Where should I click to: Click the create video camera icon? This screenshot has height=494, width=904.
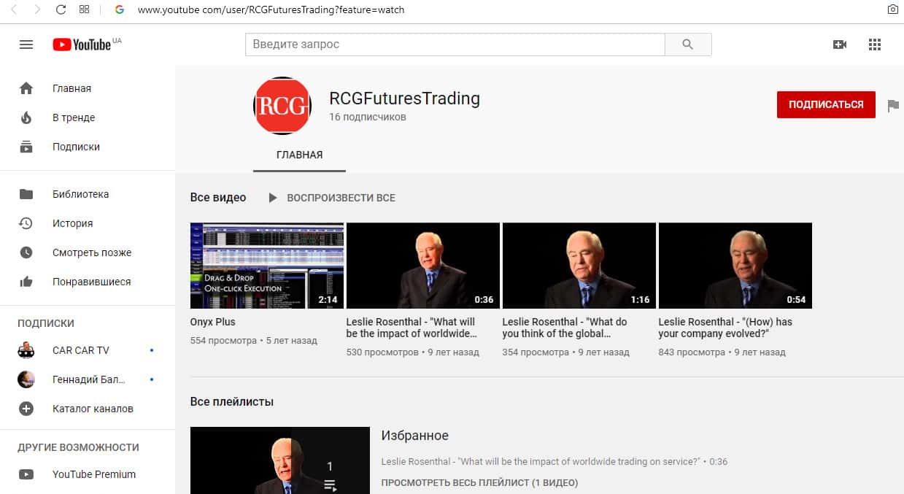click(840, 45)
